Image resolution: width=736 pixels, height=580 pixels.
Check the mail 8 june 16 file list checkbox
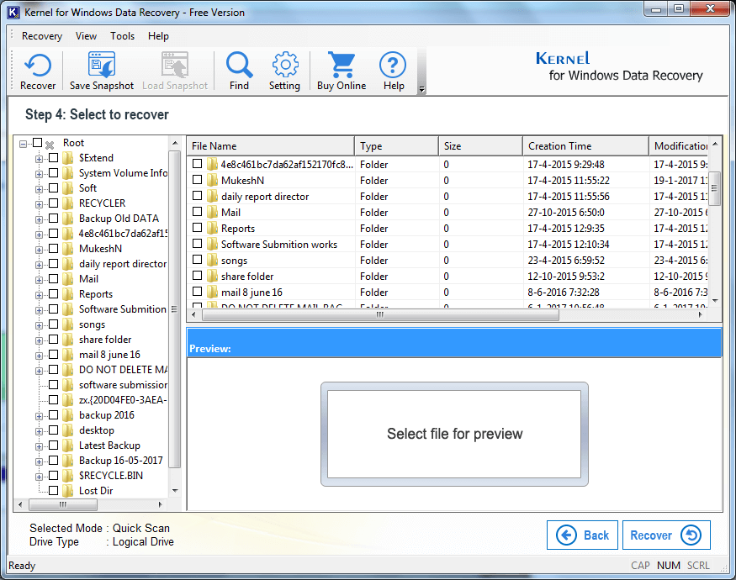[x=197, y=292]
